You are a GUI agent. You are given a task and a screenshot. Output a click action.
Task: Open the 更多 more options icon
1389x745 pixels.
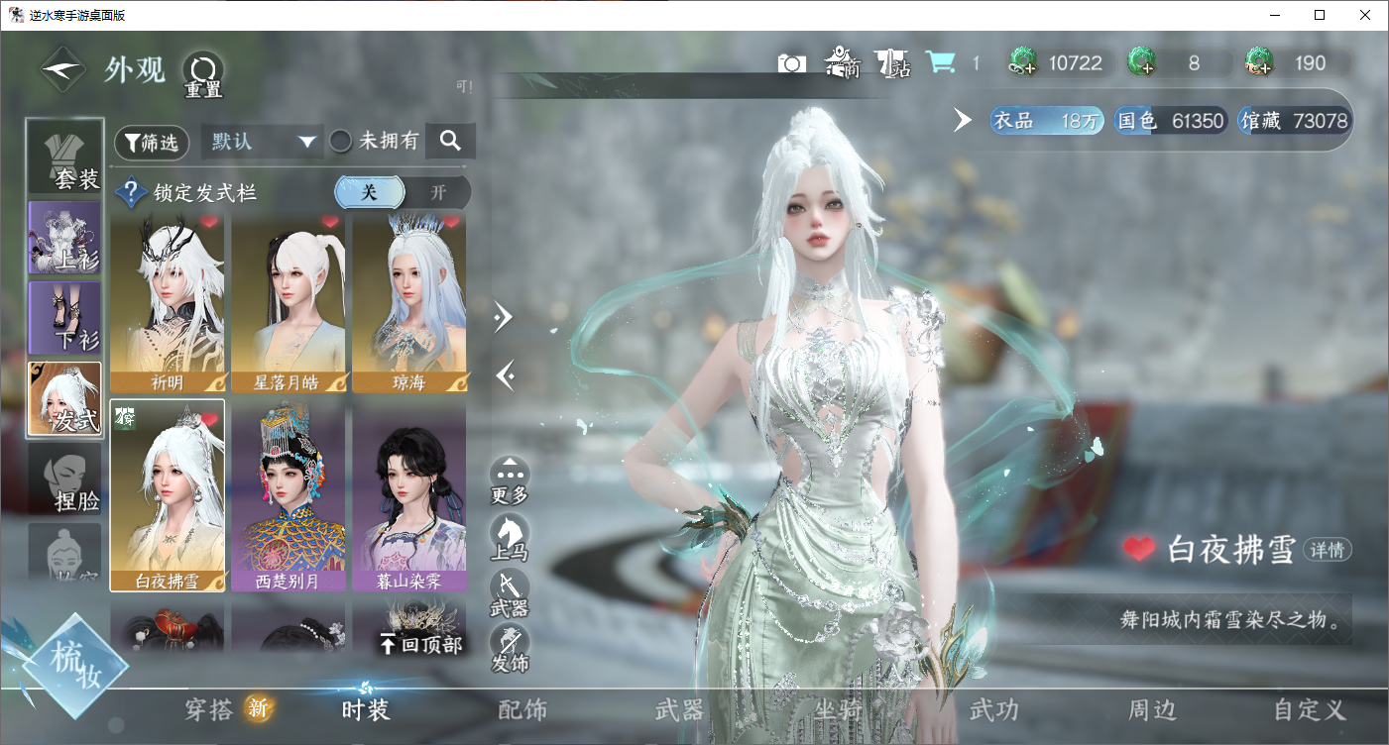coord(510,480)
